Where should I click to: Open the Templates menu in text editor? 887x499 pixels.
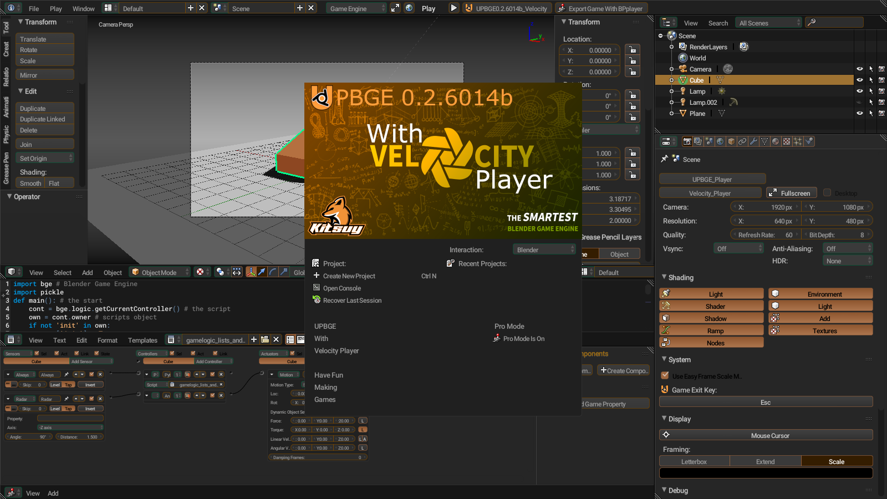(x=142, y=340)
